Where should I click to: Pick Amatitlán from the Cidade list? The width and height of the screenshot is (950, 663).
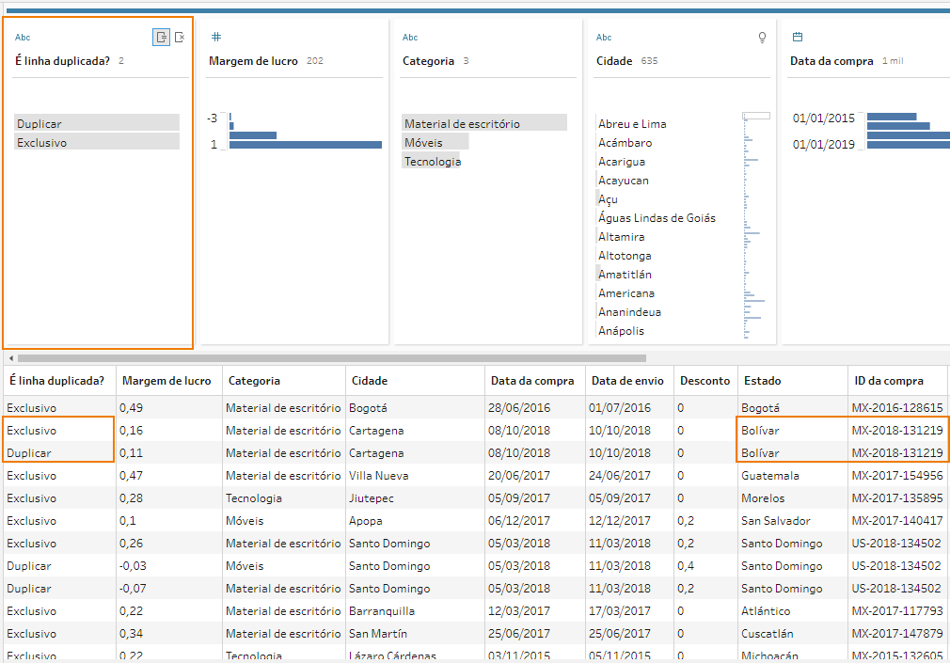click(x=625, y=274)
